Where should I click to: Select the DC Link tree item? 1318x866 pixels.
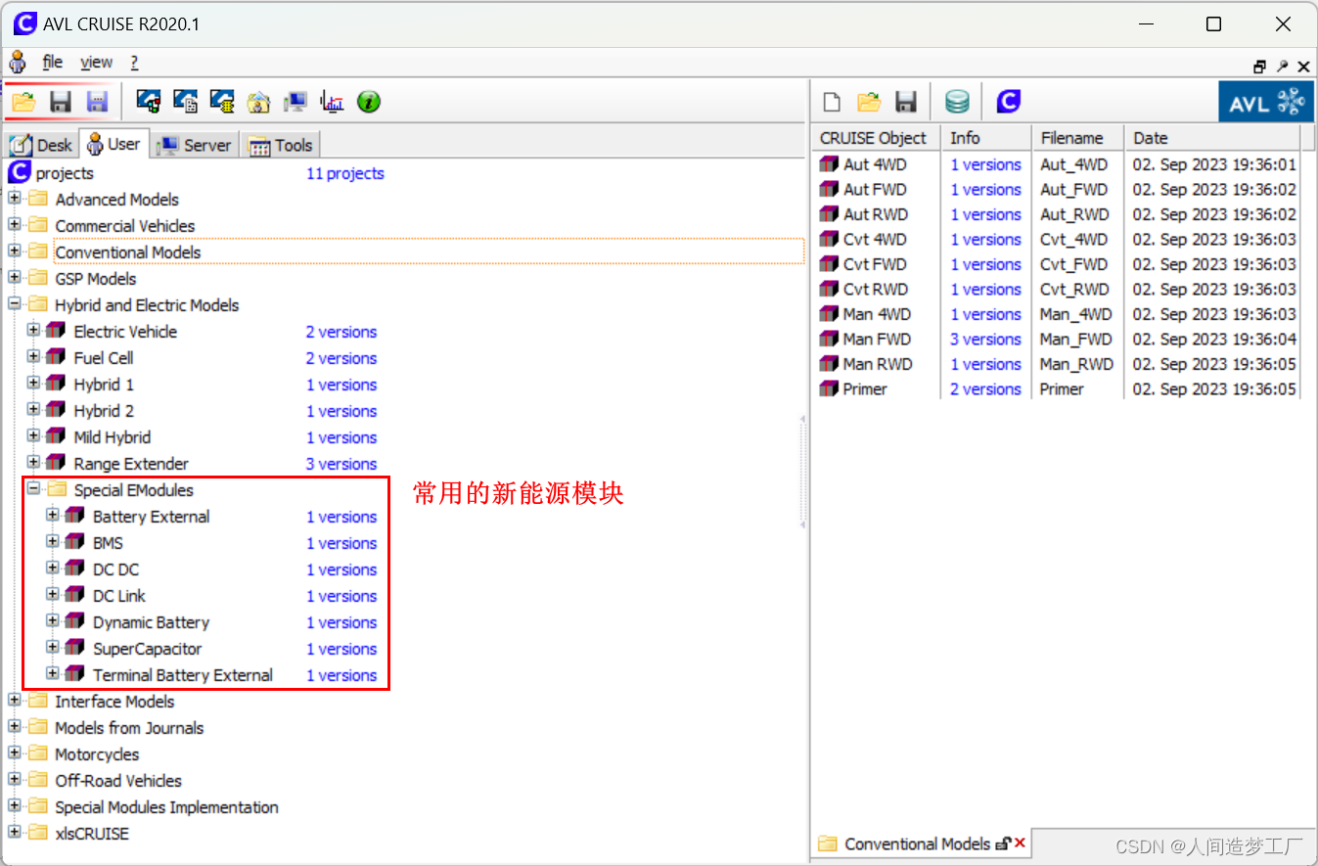pos(119,596)
